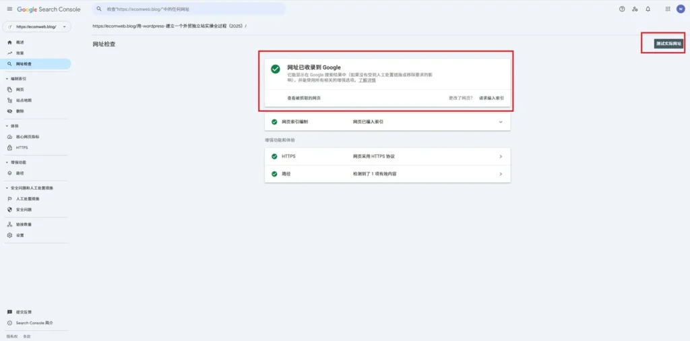The width and height of the screenshot is (690, 341).
Task: Click the 测试实际网址 button
Action: click(x=668, y=44)
